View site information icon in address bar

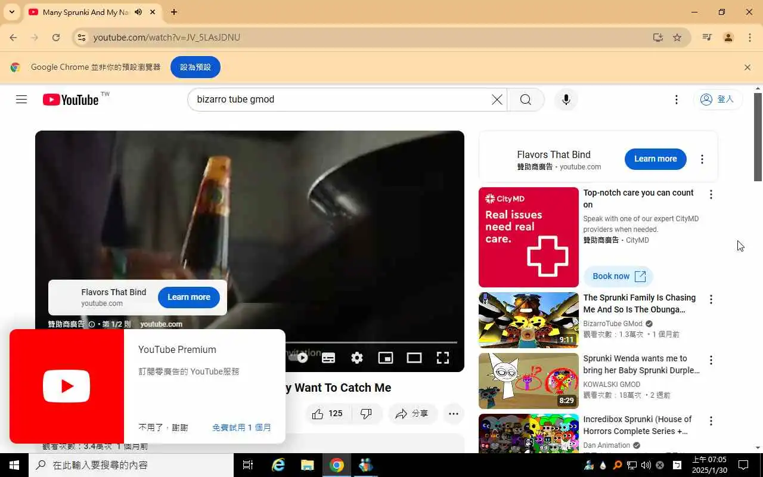82,38
